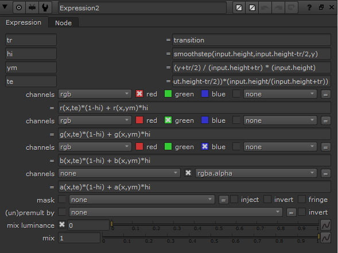The width and height of the screenshot is (338, 253).
Task: Switch to the Expression tab
Action: pyautogui.click(x=24, y=22)
